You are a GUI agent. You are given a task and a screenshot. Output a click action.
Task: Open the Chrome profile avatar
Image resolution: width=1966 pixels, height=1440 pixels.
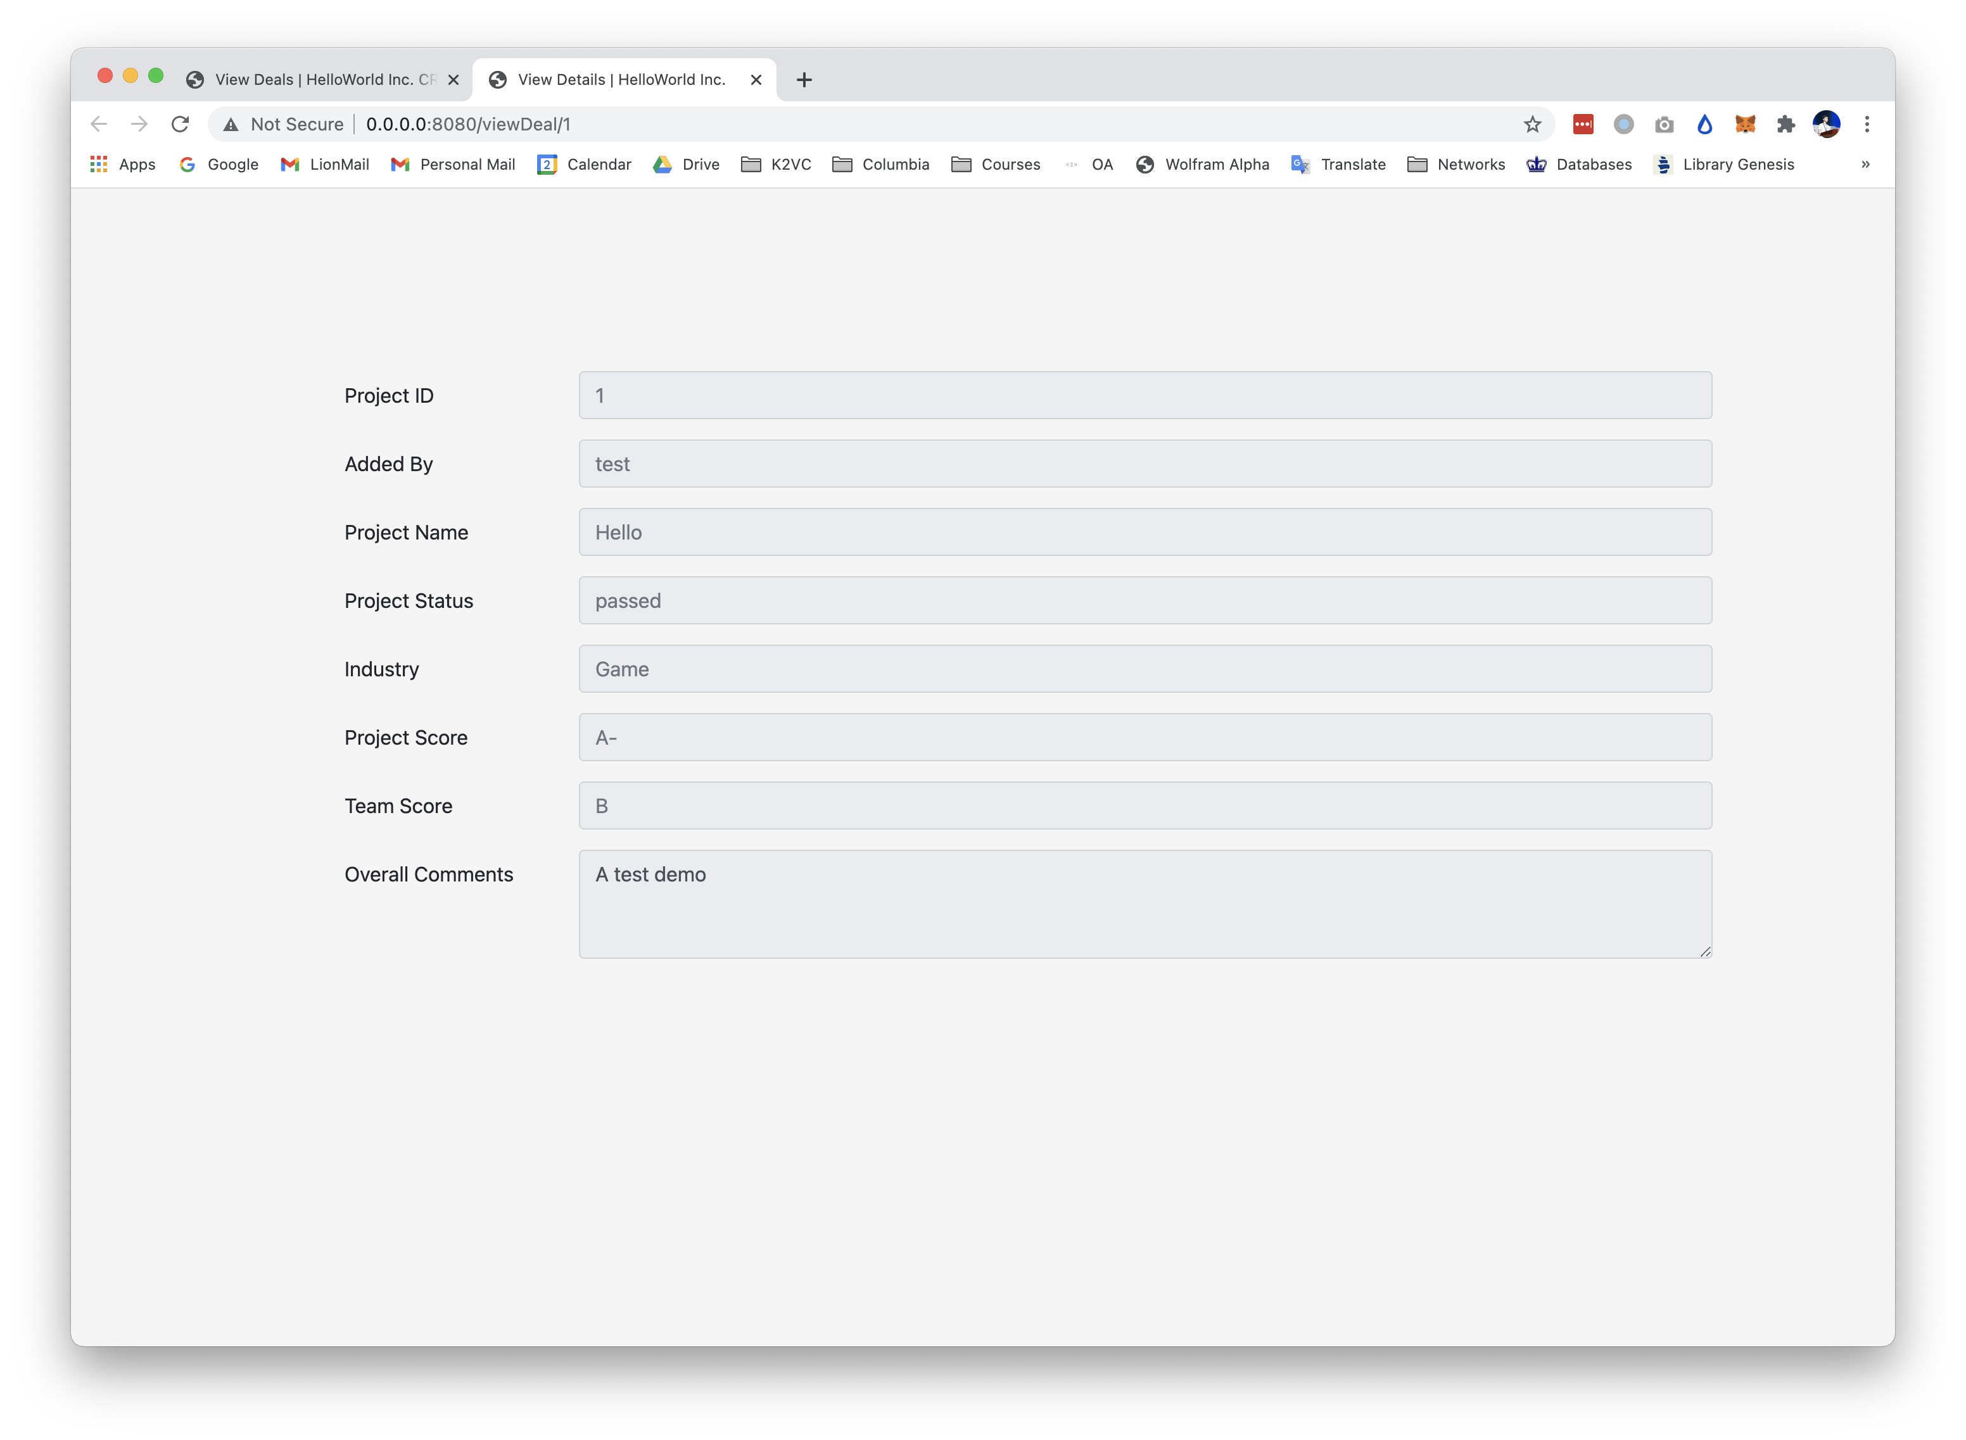(1825, 125)
